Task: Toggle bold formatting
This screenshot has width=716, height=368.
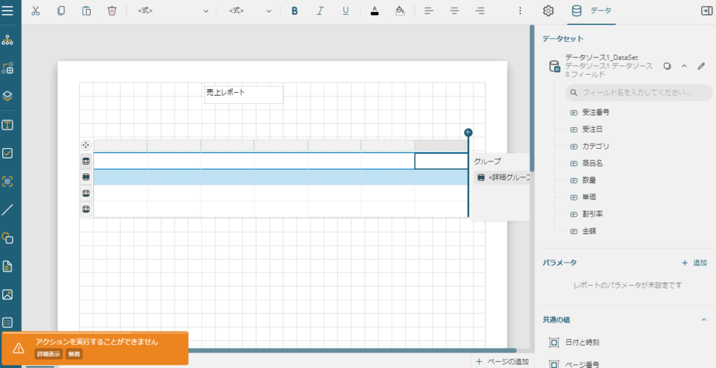Action: click(x=294, y=11)
